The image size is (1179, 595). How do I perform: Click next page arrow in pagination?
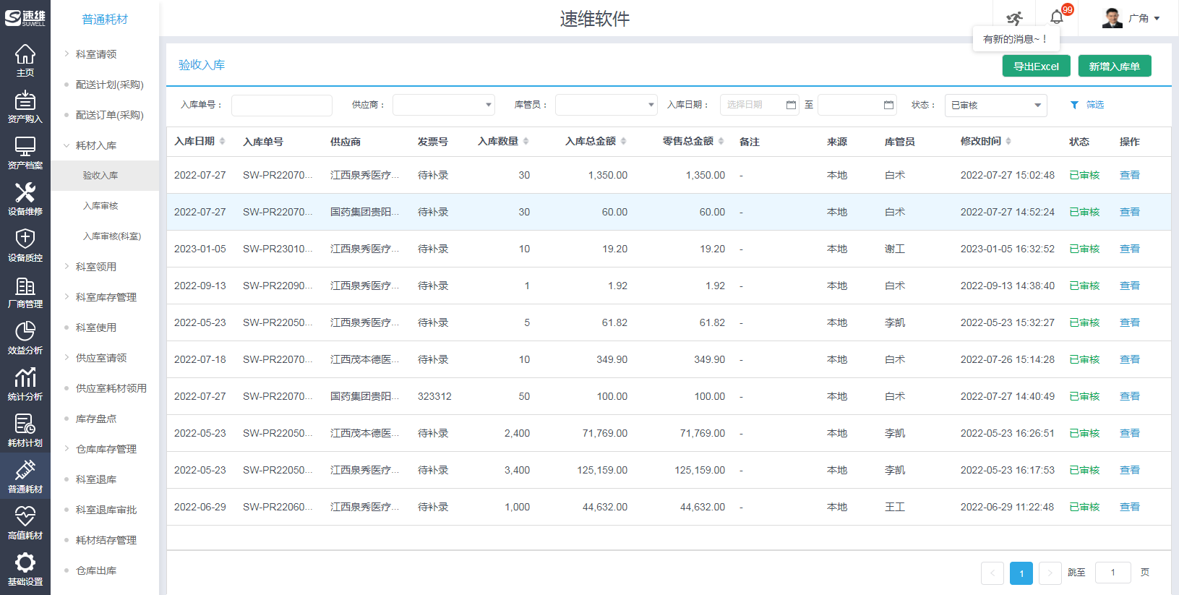point(1050,573)
